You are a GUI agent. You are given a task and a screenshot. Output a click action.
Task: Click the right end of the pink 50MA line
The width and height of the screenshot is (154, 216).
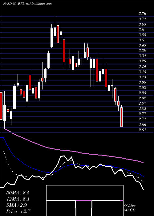(x=143, y=162)
